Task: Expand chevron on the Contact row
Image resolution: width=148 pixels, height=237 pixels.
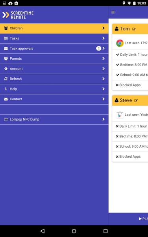Action: click(x=103, y=99)
